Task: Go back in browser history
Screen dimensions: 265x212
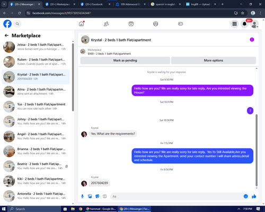Action: (x=5, y=13)
